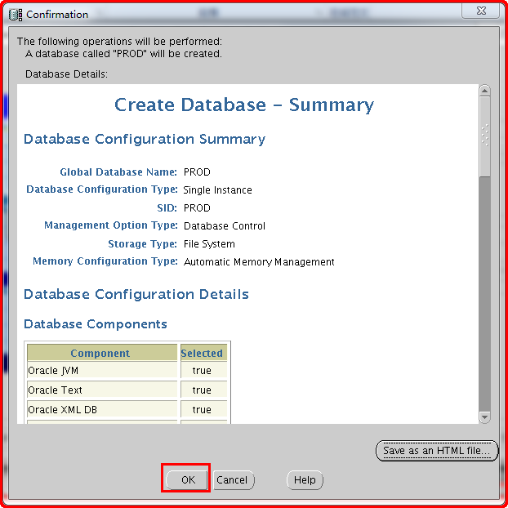Select the File System storage value
508x508 pixels.
(x=209, y=244)
